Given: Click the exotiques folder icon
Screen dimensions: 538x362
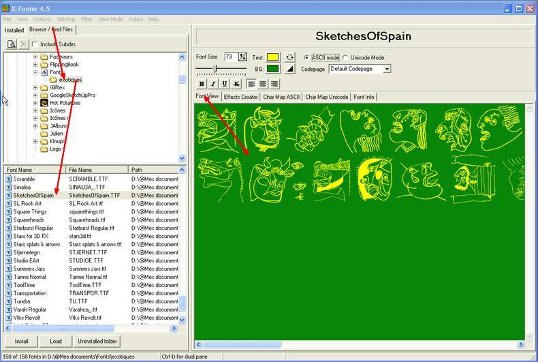Looking at the screenshot, I should point(53,80).
